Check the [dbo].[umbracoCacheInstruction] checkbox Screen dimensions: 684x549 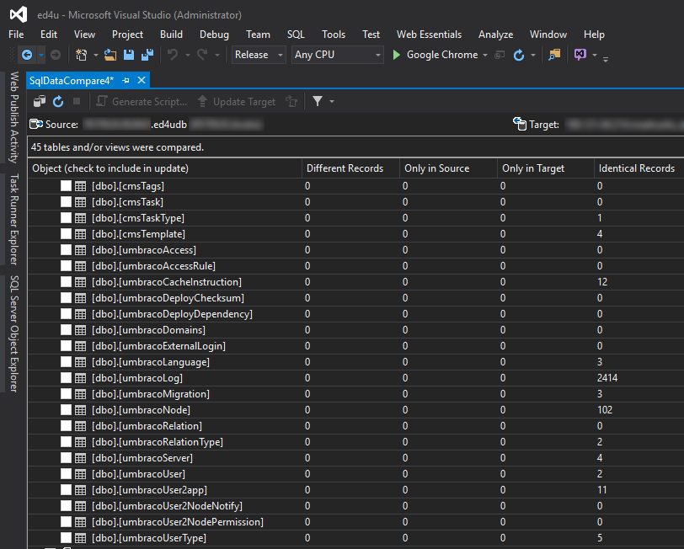[66, 282]
